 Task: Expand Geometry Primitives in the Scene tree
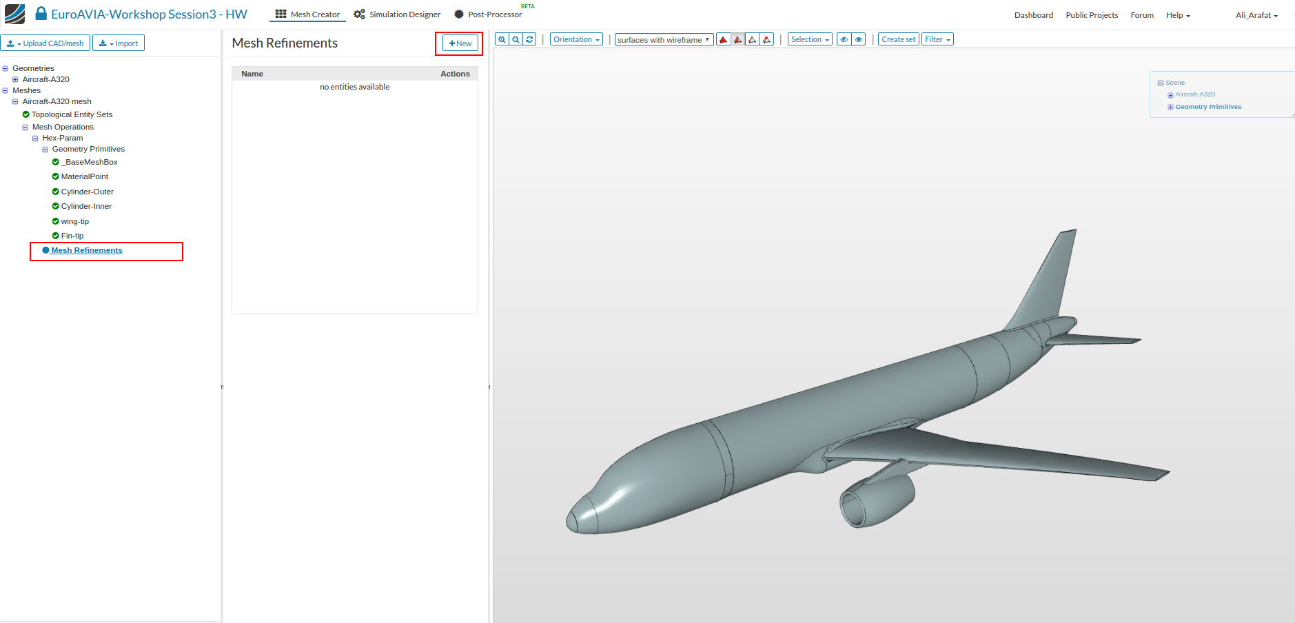point(1170,107)
